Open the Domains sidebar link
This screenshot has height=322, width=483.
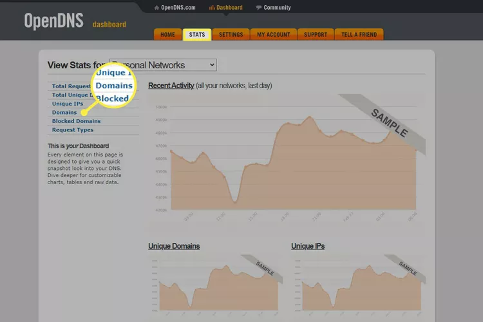[x=64, y=113]
